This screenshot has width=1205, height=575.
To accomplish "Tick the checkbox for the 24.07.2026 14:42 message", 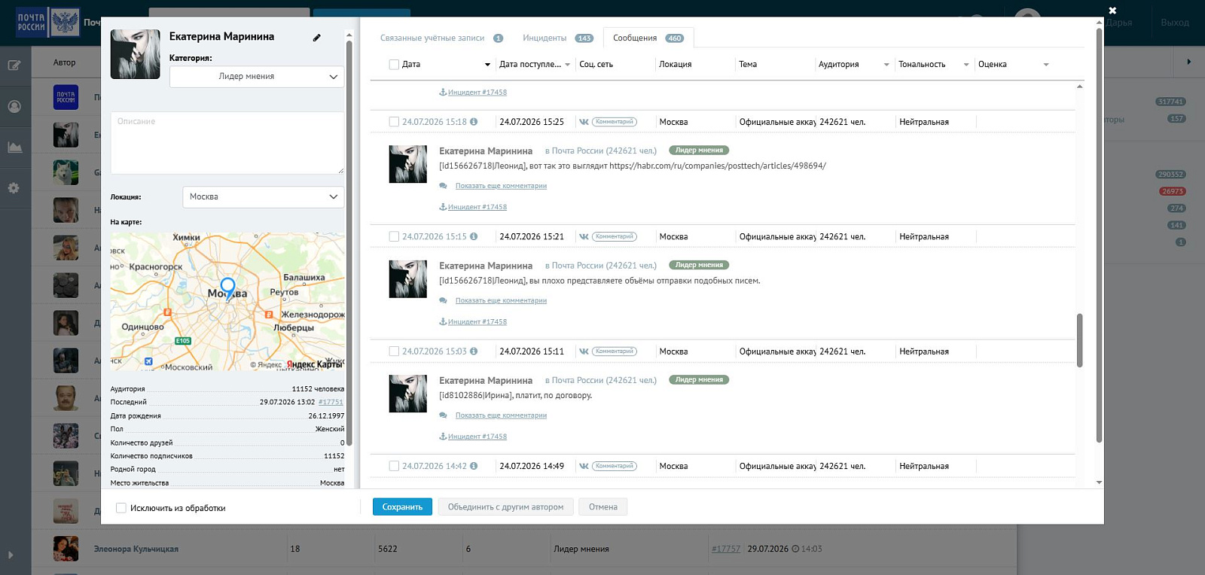I will pyautogui.click(x=394, y=466).
